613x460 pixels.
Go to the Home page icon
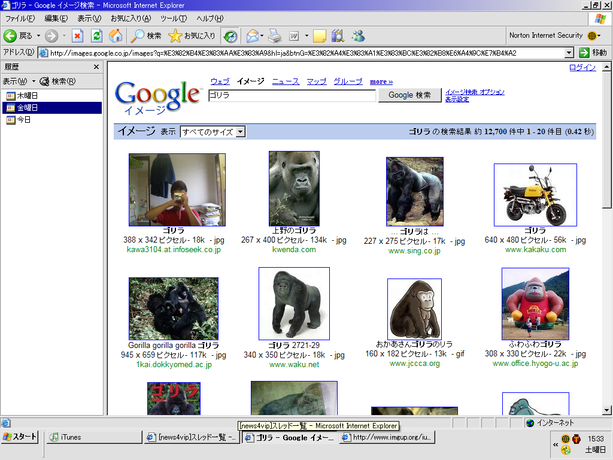tap(116, 36)
